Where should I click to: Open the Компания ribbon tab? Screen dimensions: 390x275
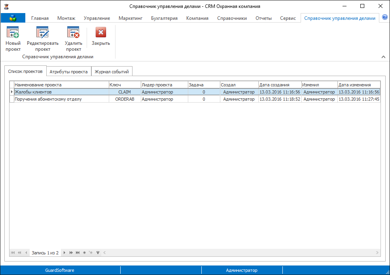click(x=197, y=18)
